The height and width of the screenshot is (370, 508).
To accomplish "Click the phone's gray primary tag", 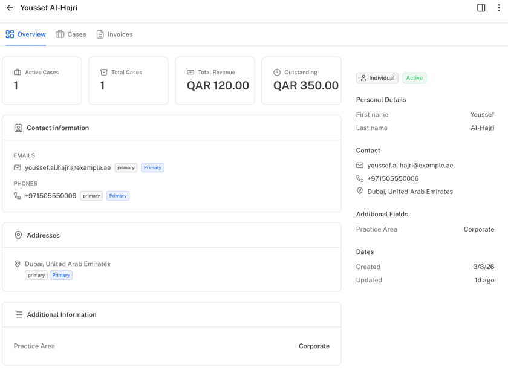I will coord(91,196).
